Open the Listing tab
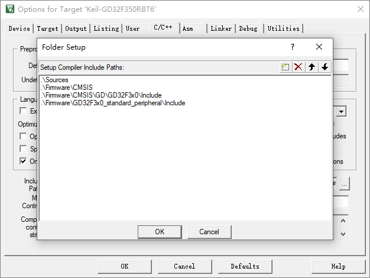The width and height of the screenshot is (370, 278). (x=106, y=28)
